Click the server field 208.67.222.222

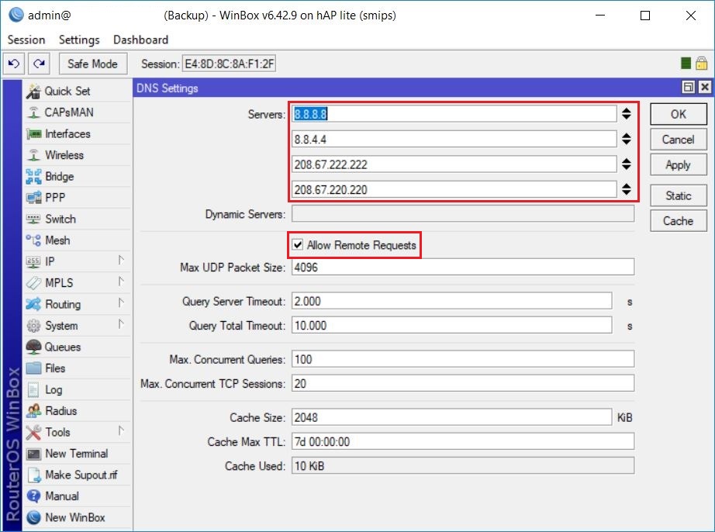[454, 164]
